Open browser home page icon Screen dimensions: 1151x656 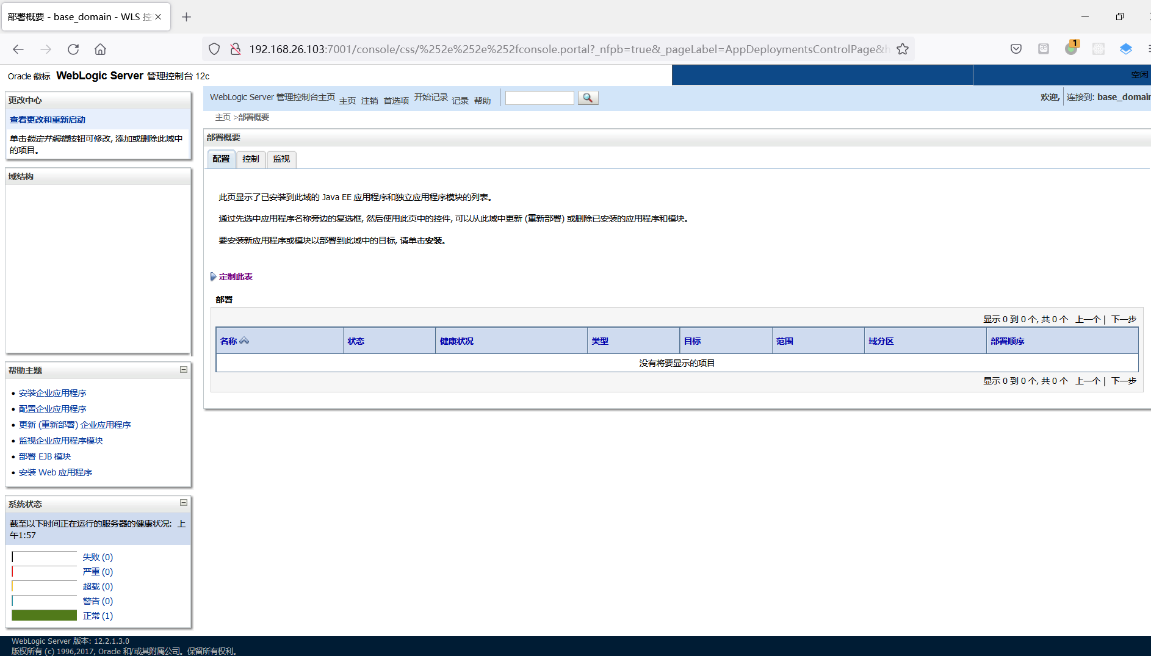coord(100,49)
